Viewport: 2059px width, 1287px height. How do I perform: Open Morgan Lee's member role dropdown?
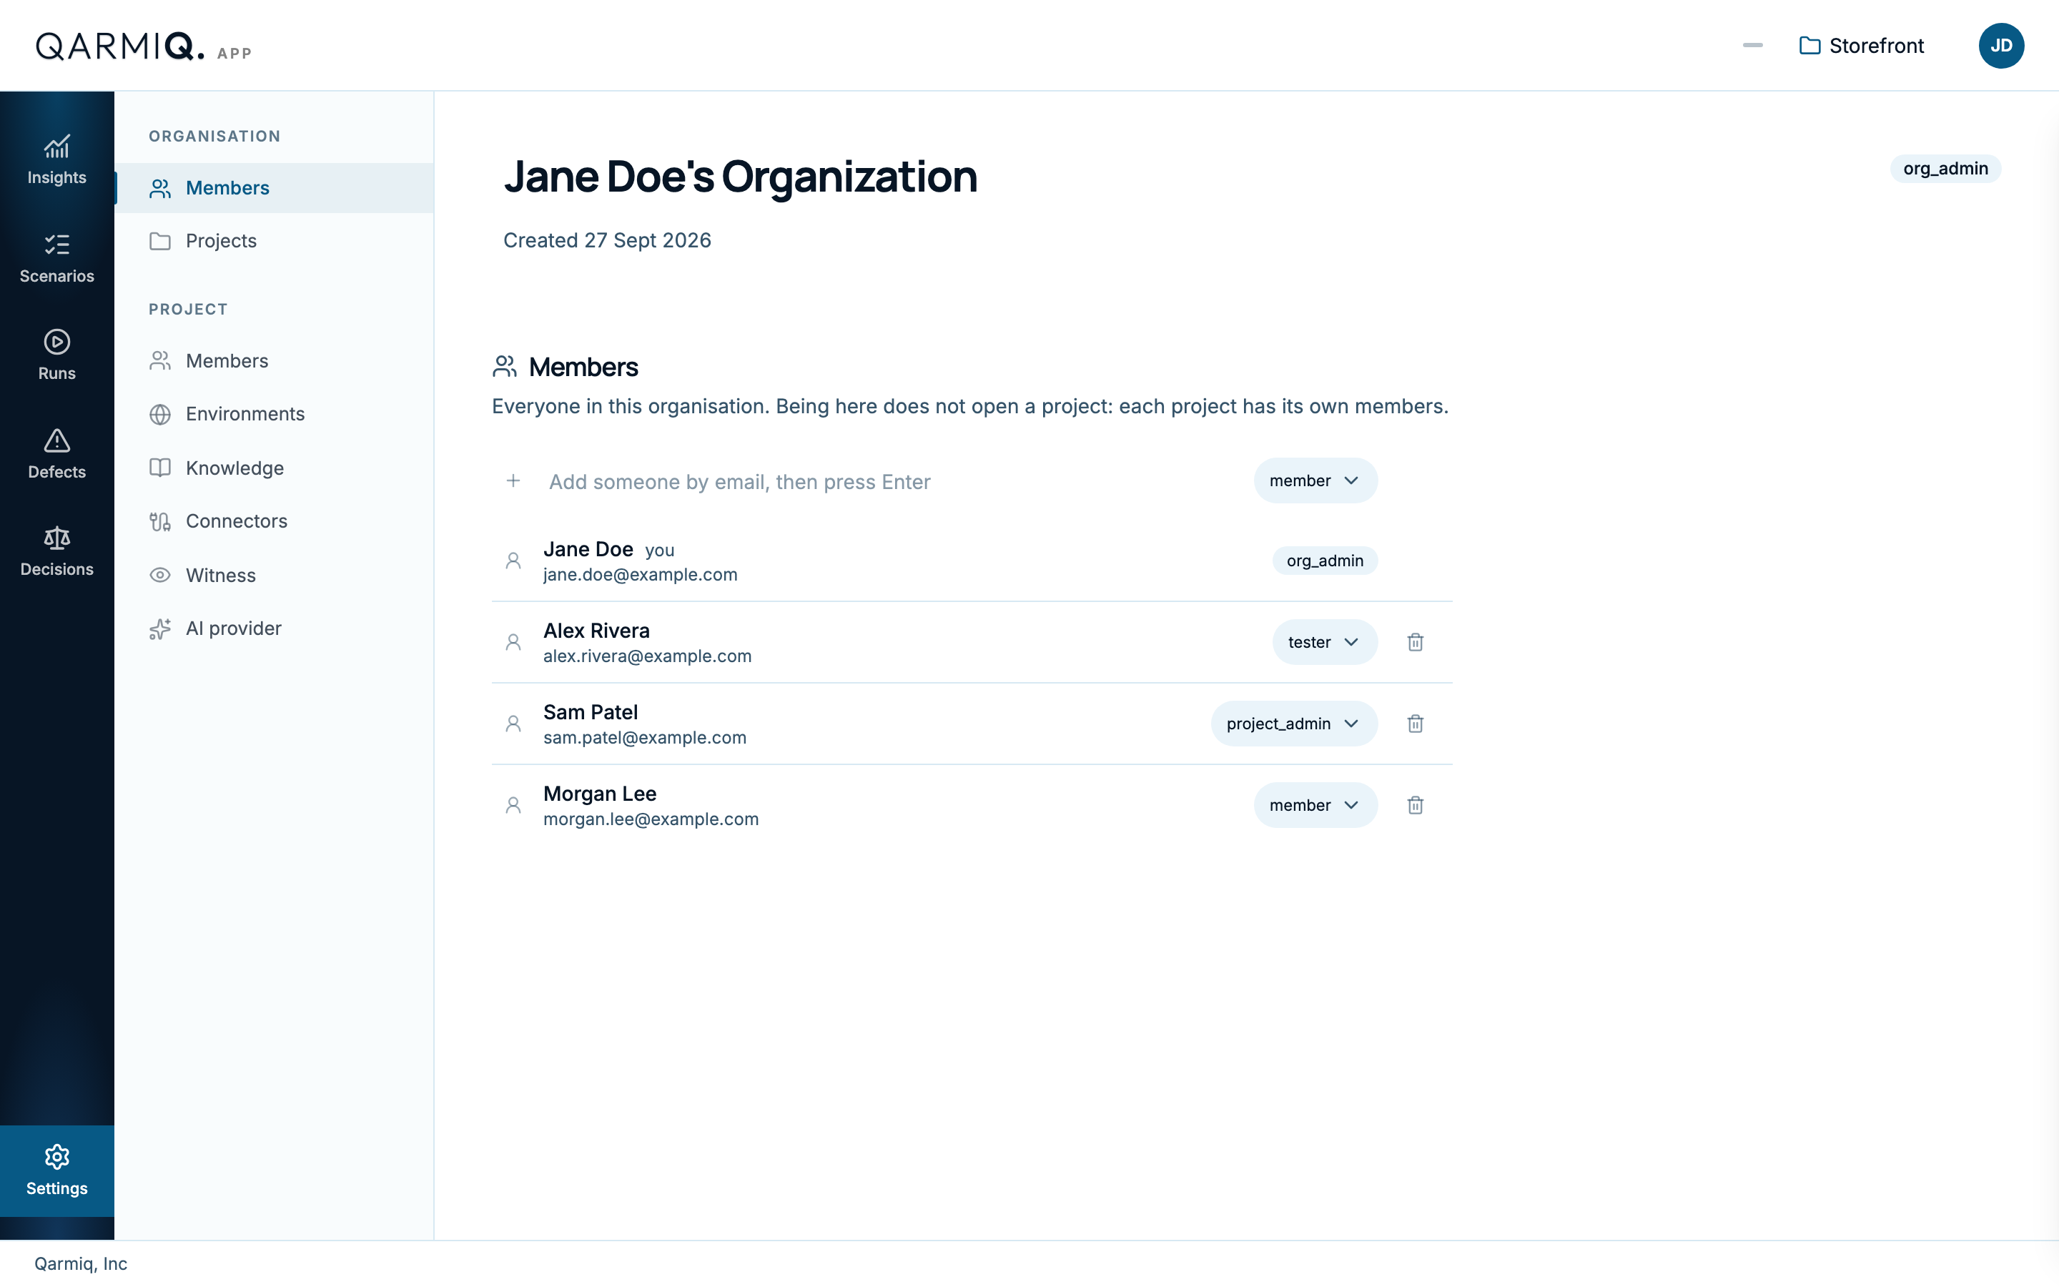tap(1315, 805)
